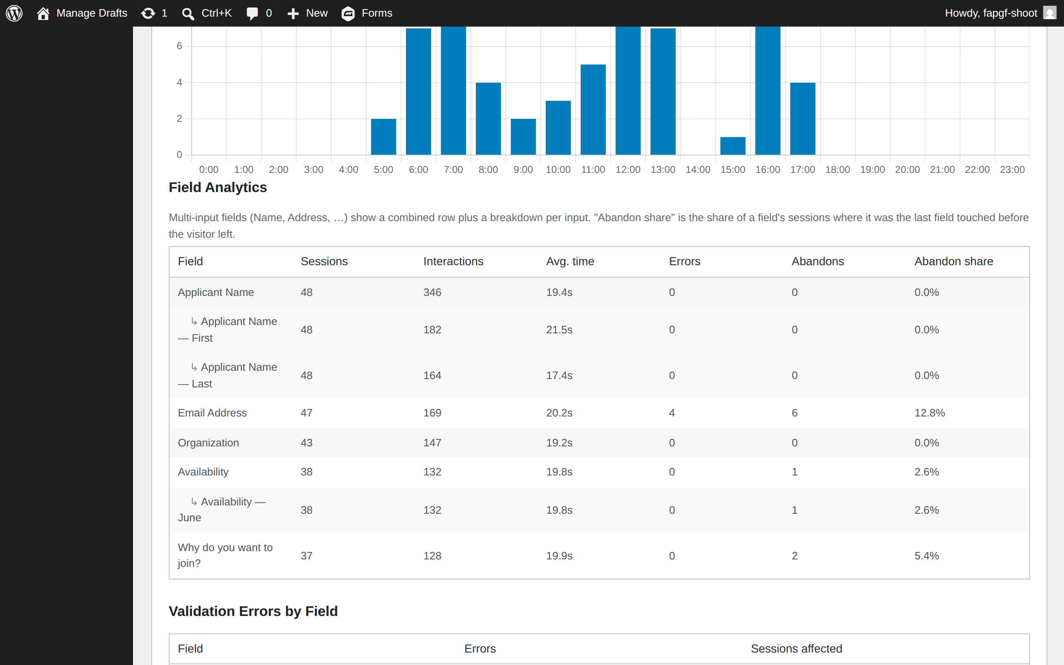Viewport: 1064px width, 665px height.
Task: Open the Manage Drafts site link
Action: [82, 13]
